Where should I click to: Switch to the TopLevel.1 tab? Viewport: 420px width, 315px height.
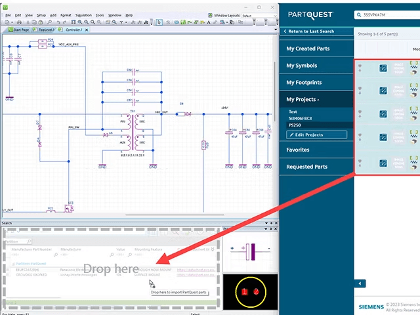coord(45,30)
